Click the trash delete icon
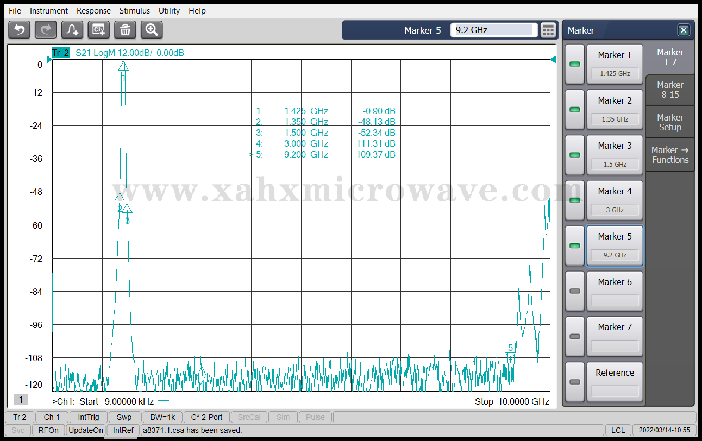 tap(125, 30)
